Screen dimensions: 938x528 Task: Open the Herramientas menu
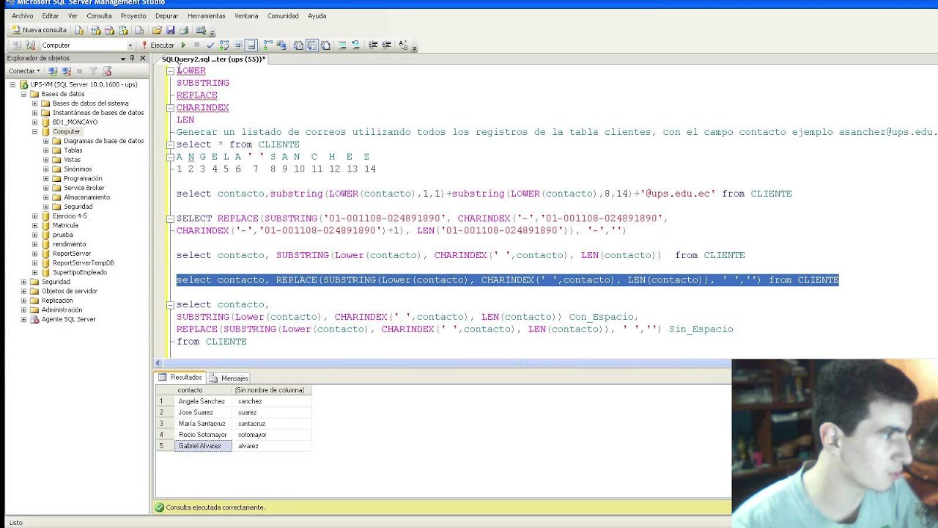[x=206, y=15]
